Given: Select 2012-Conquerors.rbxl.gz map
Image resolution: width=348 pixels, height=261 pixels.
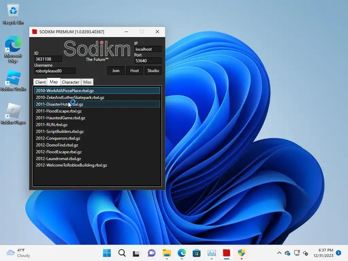Looking at the screenshot, I should (x=97, y=138).
